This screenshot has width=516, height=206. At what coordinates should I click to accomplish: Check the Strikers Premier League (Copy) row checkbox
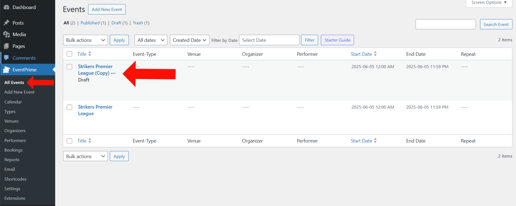(70, 67)
